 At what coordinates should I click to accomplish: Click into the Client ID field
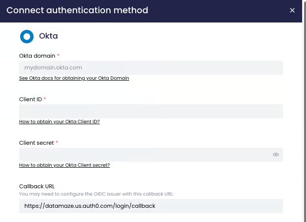click(151, 111)
